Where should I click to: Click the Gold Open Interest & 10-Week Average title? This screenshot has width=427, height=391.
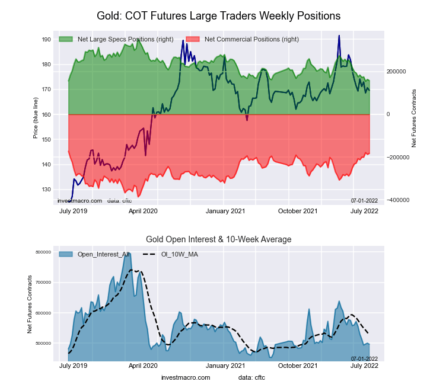(218, 239)
